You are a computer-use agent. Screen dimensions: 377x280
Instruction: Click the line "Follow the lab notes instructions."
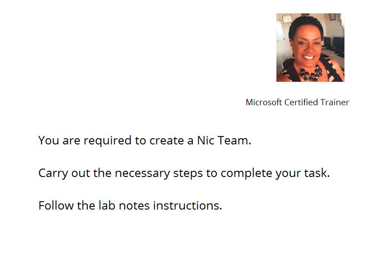tap(130, 206)
